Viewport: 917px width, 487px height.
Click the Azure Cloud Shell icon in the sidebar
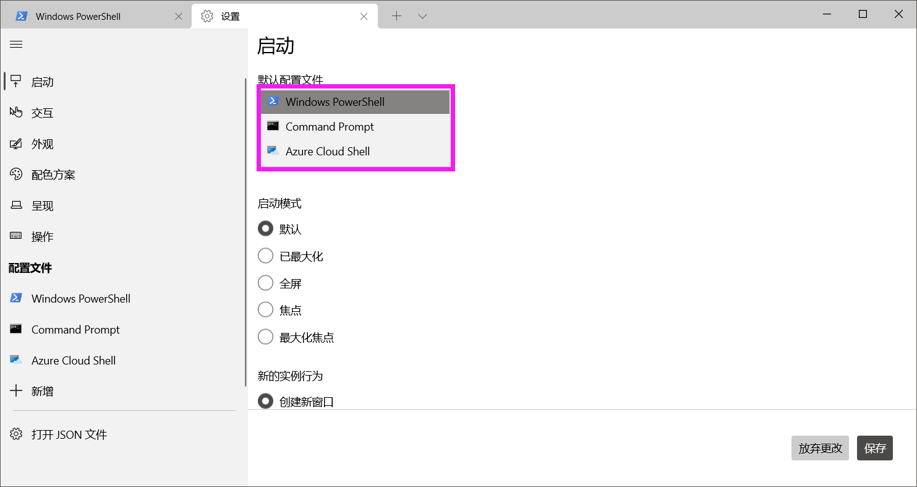pyautogui.click(x=16, y=360)
